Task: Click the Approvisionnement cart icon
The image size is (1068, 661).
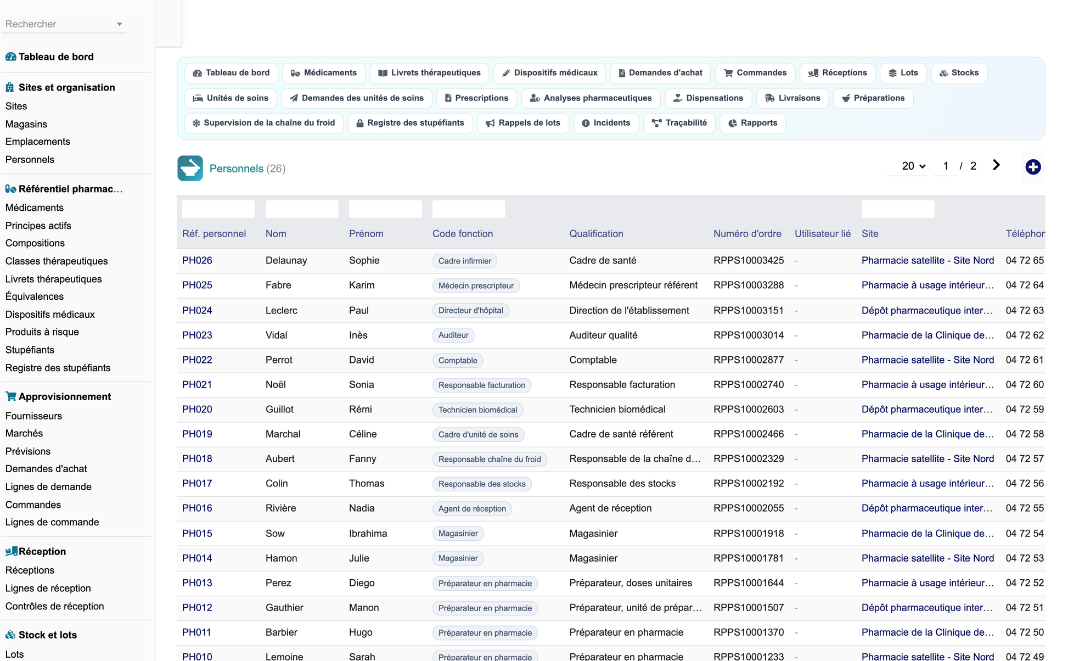Action: click(10, 396)
